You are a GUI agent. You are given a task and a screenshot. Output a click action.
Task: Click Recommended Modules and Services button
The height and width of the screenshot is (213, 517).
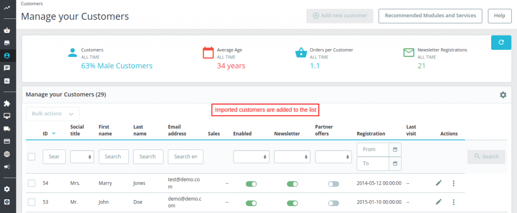pos(430,15)
